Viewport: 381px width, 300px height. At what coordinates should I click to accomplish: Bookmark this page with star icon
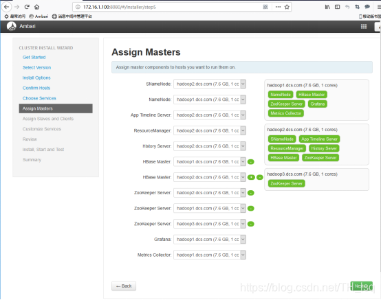pyautogui.click(x=287, y=7)
